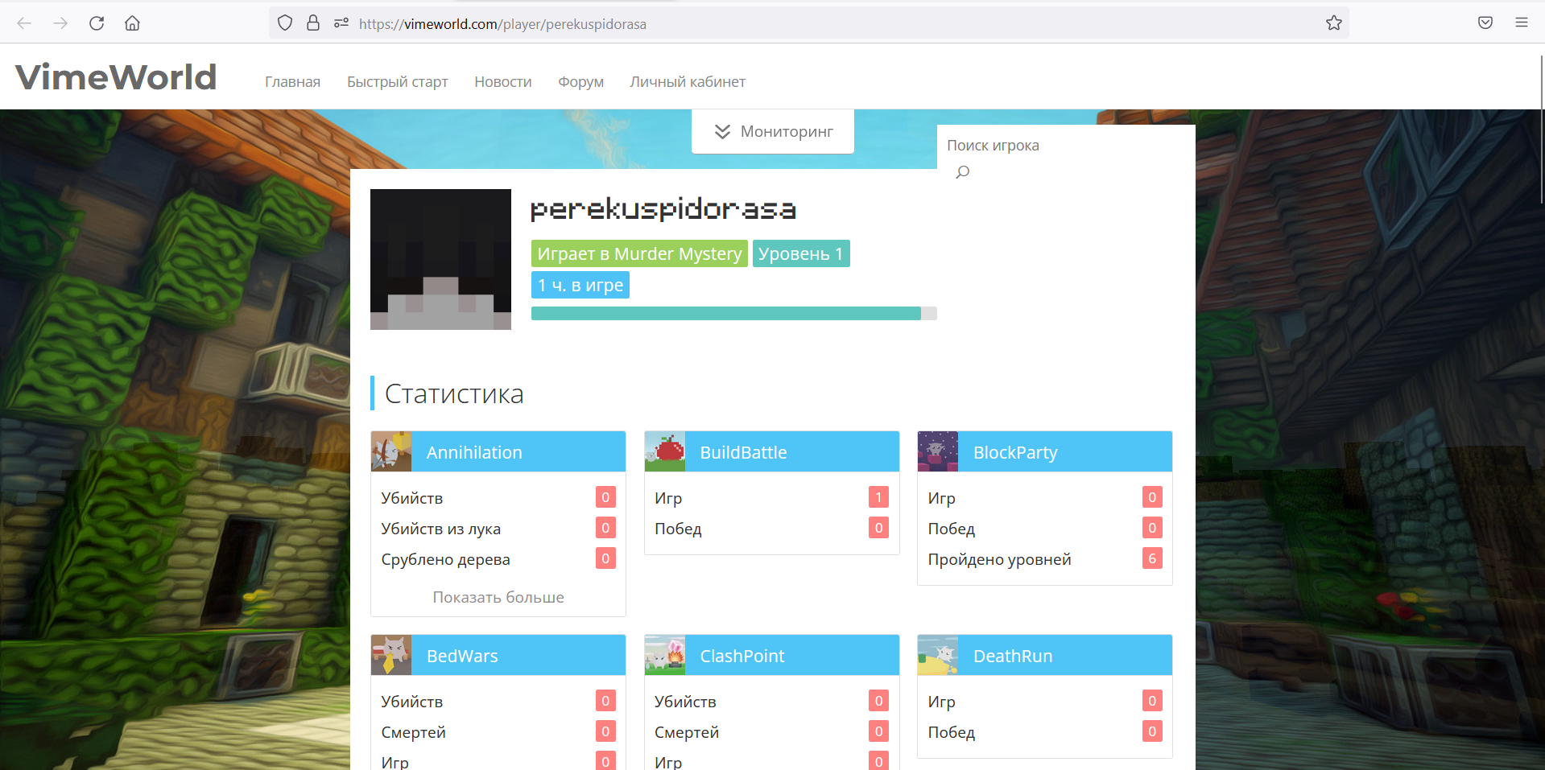Open the Личный кабинет menu item
Viewport: 1545px width, 770px height.
(688, 82)
